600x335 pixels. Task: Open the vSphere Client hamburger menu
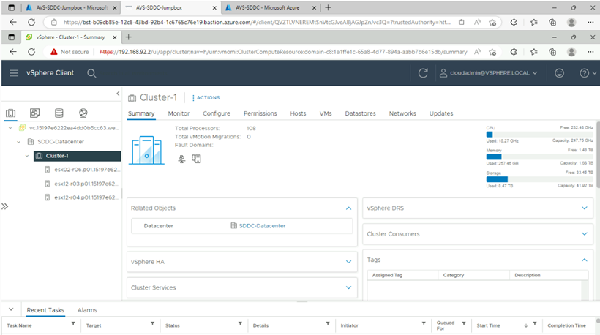pyautogui.click(x=14, y=72)
